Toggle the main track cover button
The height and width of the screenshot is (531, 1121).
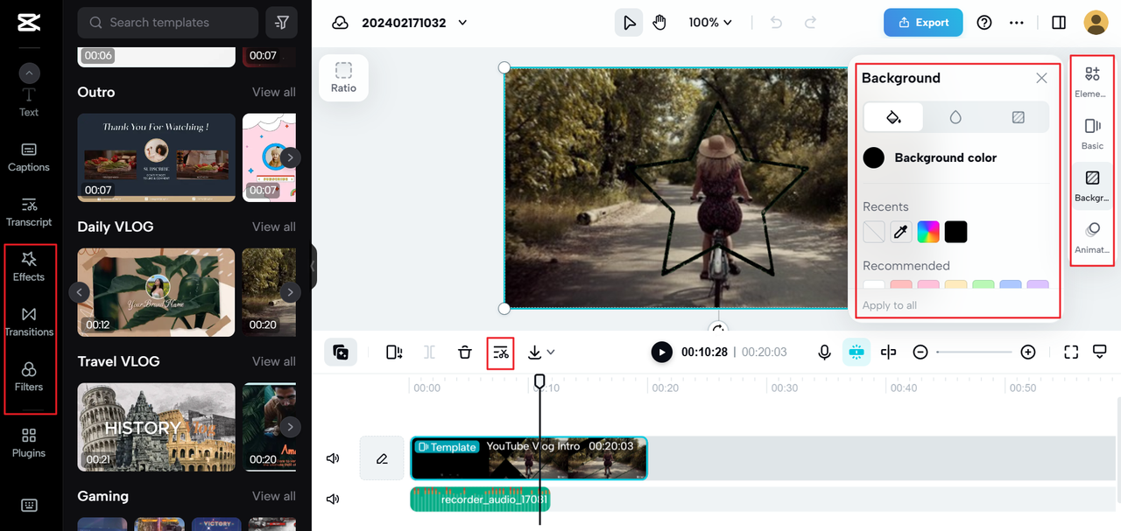(x=341, y=352)
